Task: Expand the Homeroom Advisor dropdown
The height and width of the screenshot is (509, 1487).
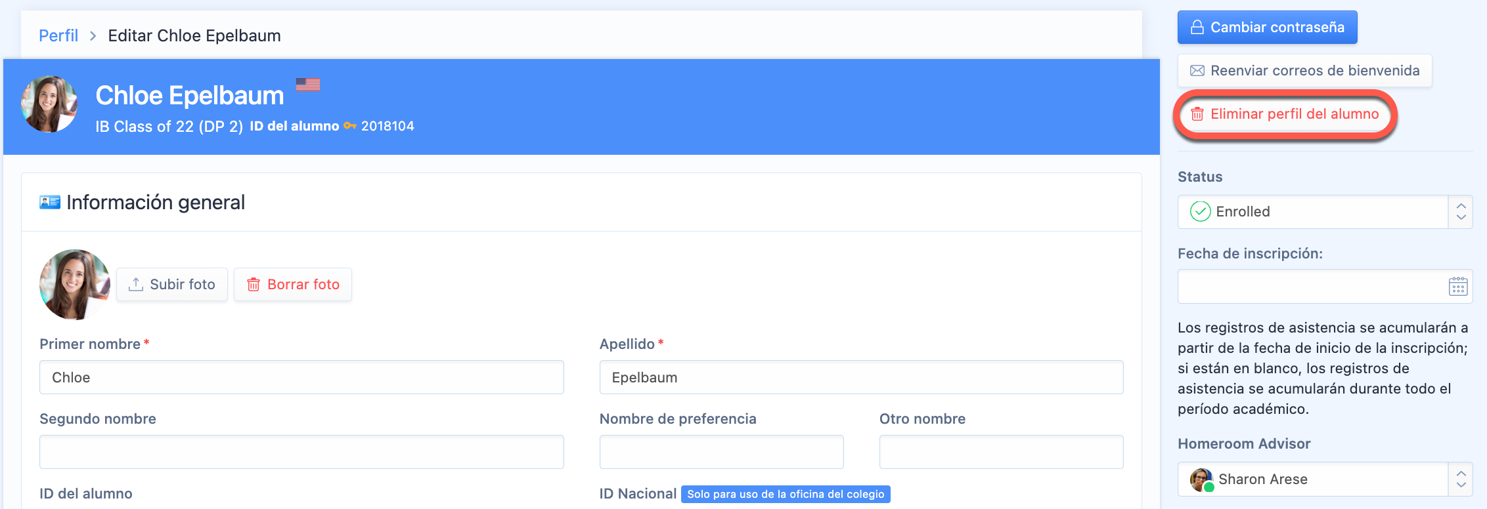Action: click(1312, 479)
